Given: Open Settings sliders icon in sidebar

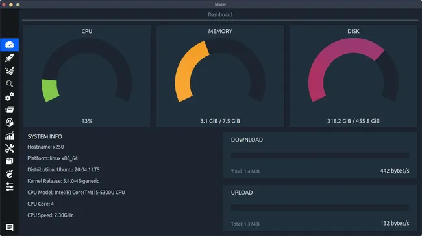Looking at the screenshot, I should coord(10,187).
